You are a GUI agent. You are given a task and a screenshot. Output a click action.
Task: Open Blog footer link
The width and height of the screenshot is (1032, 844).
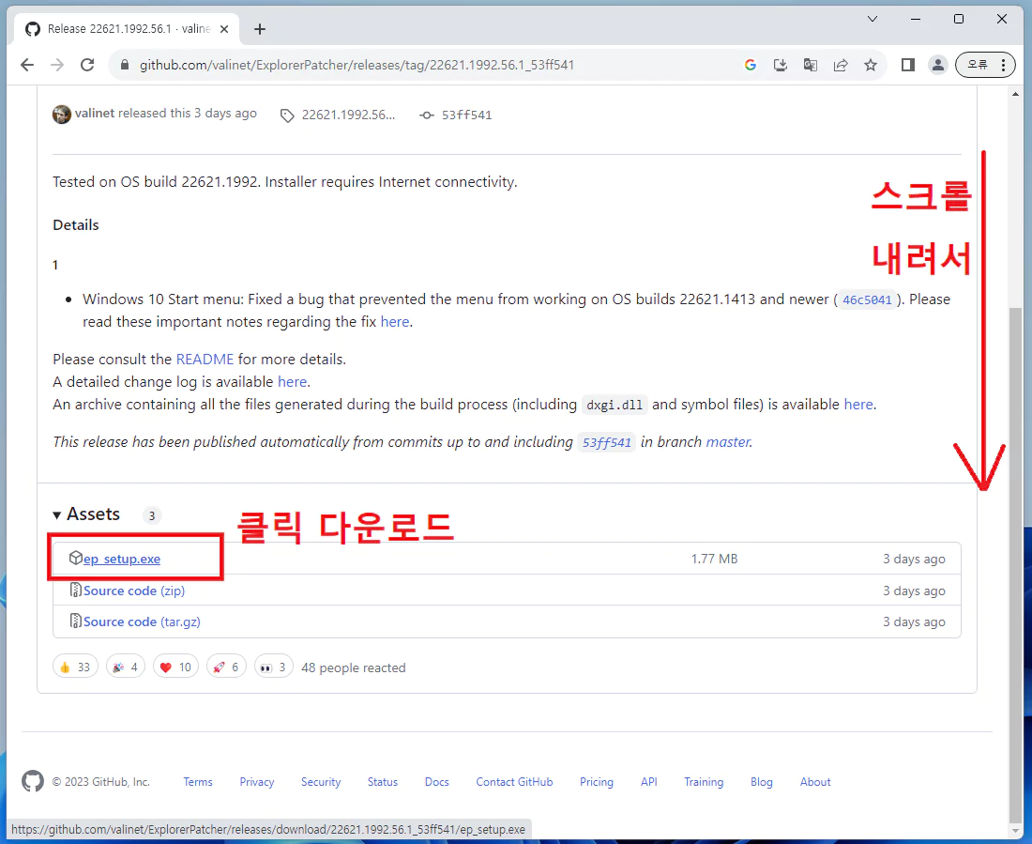click(762, 781)
